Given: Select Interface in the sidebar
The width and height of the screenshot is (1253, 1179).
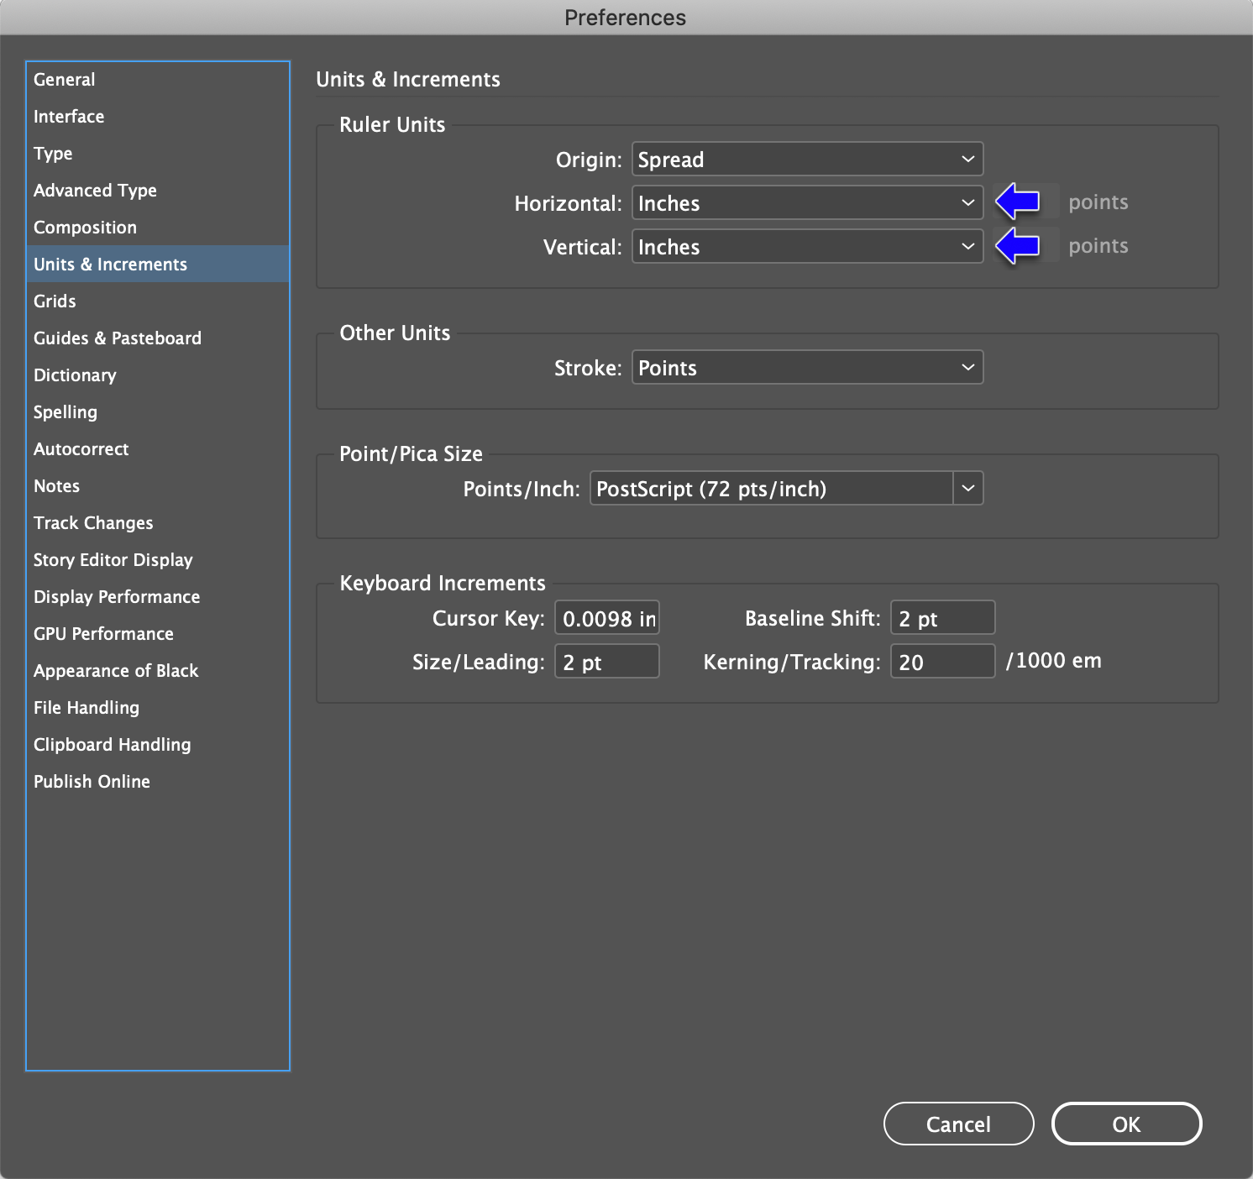Looking at the screenshot, I should point(158,117).
